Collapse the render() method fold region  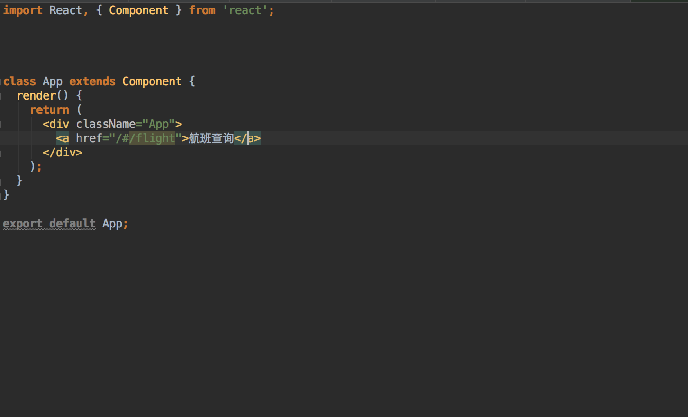[x=1, y=95]
